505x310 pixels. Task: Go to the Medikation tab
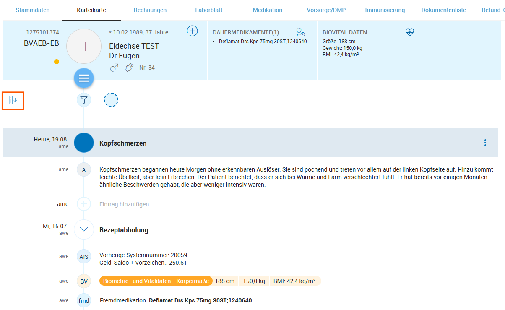click(x=268, y=10)
